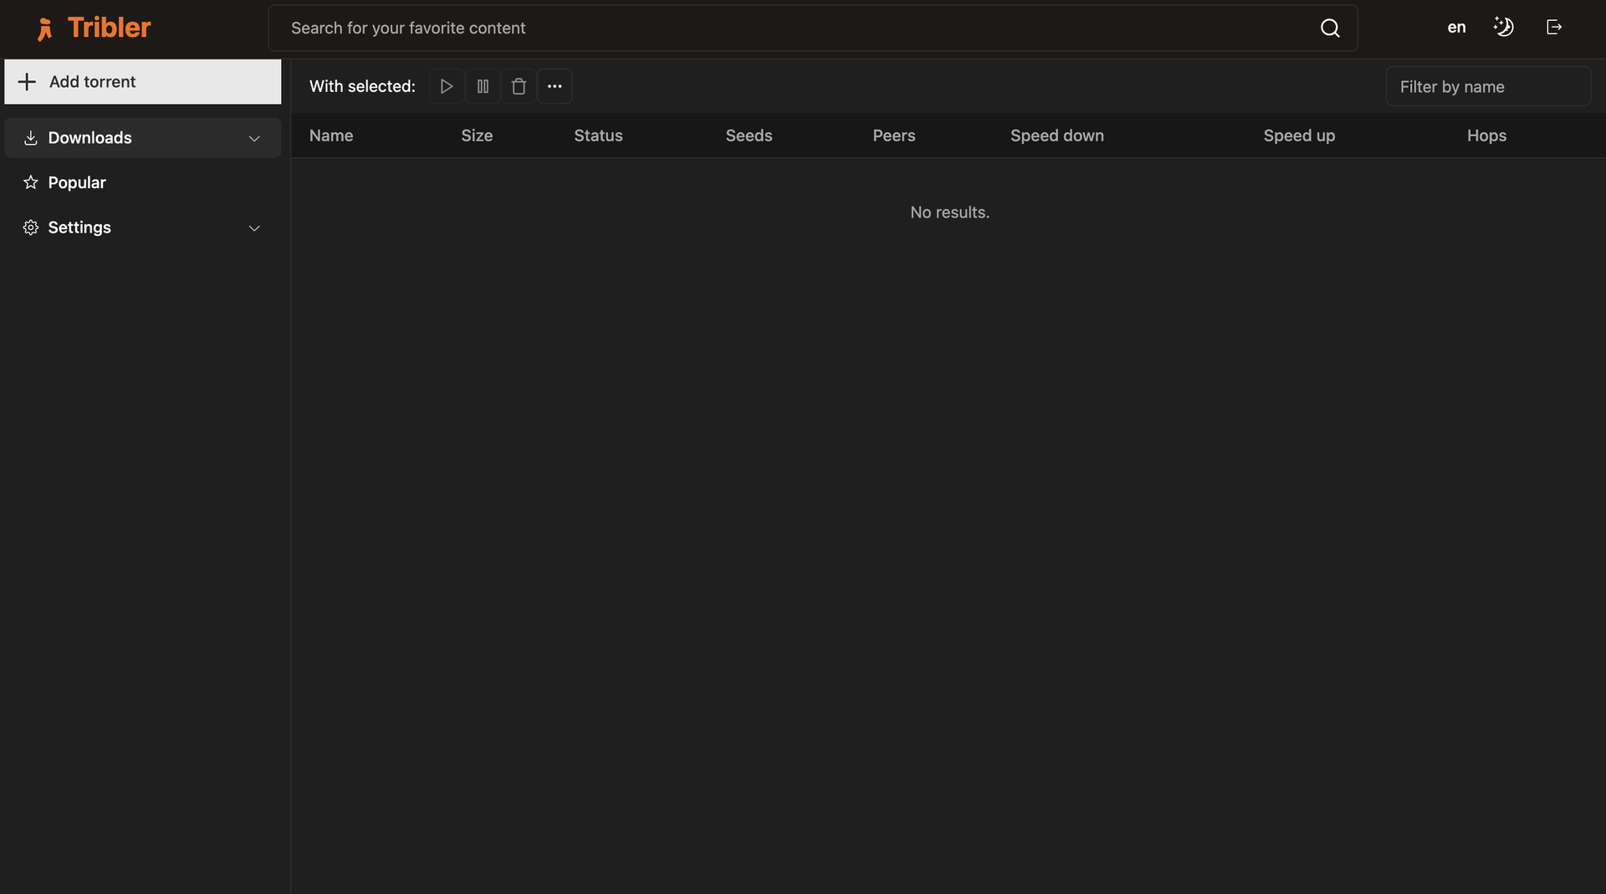Select the Settings gear icon

(30, 227)
